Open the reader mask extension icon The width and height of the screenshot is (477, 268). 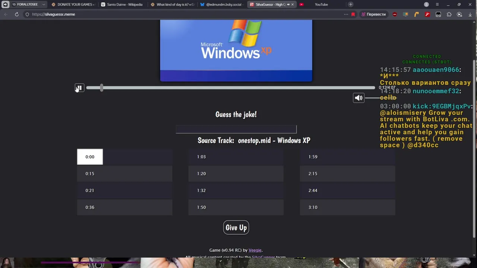click(x=438, y=14)
